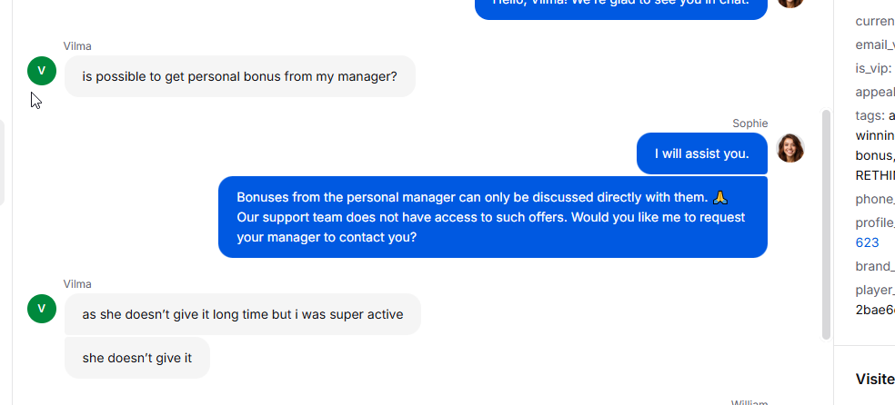Viewport: 895px width, 405px height.
Task: Open the blue 623 profile link
Action: (867, 242)
